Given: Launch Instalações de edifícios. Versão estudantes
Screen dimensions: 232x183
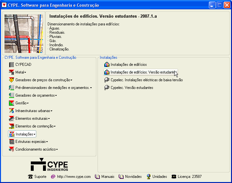Looking at the screenshot, I should click(141, 72).
